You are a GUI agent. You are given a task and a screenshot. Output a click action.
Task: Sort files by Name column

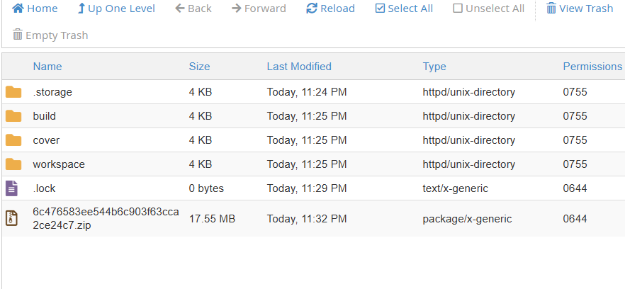point(47,67)
